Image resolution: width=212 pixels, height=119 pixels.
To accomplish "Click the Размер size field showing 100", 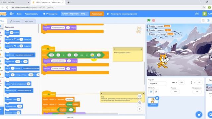I will tap(175, 92).
